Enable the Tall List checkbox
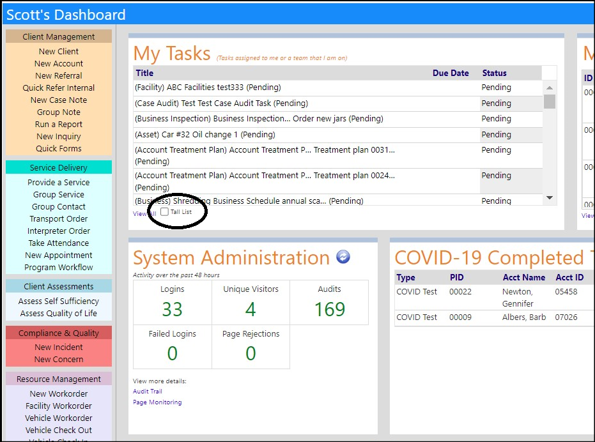This screenshot has width=595, height=442. click(x=164, y=211)
